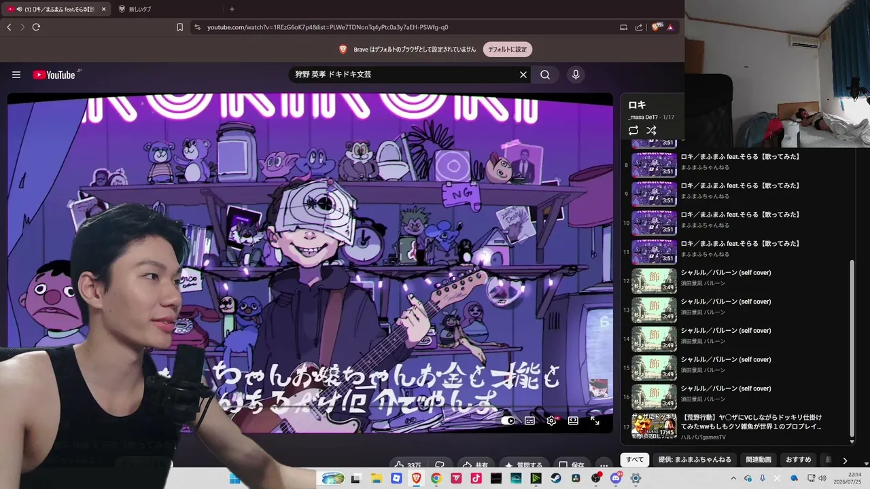Screen dimensions: 870x489
Task: Play playlist item 11 ロキ video
Action: click(x=735, y=252)
